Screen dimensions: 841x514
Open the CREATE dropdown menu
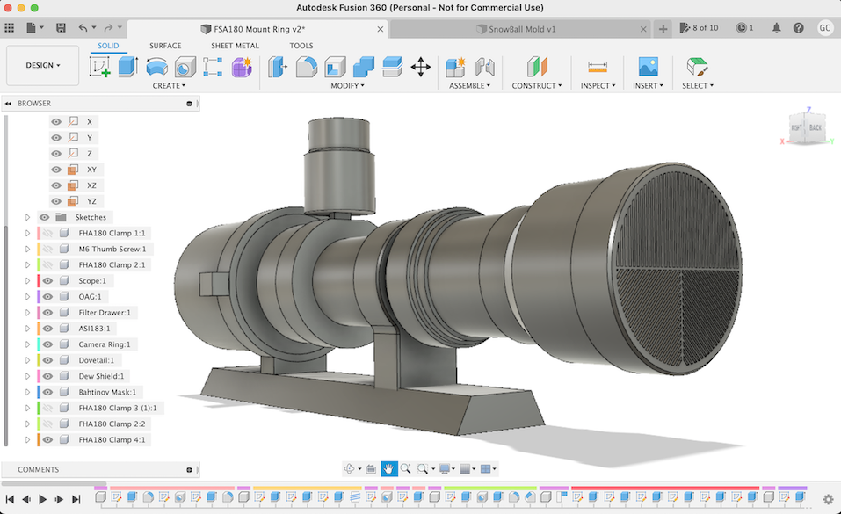pyautogui.click(x=169, y=85)
